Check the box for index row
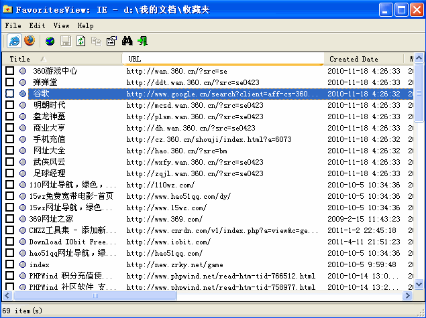 (10, 264)
